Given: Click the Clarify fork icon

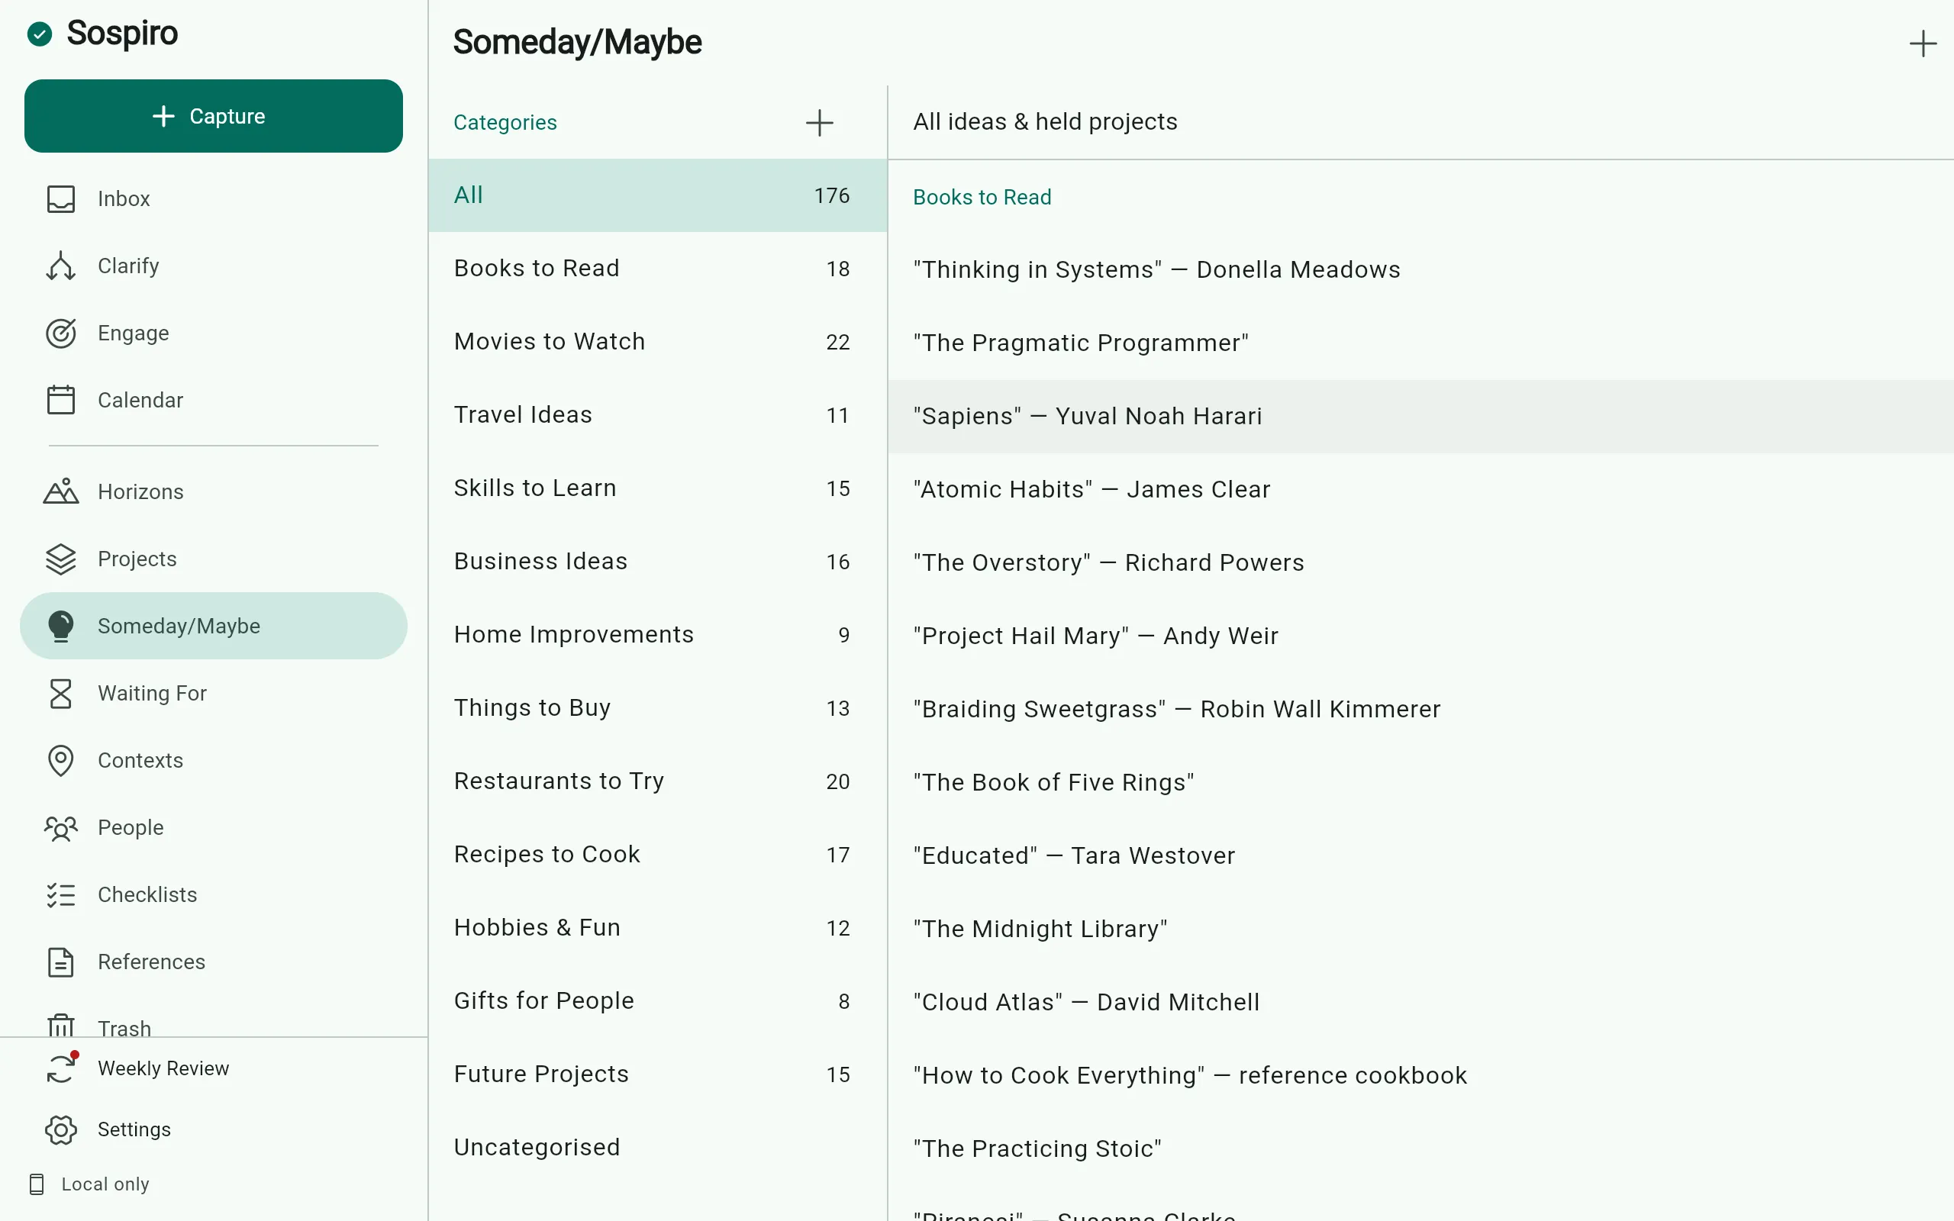Looking at the screenshot, I should coord(60,266).
